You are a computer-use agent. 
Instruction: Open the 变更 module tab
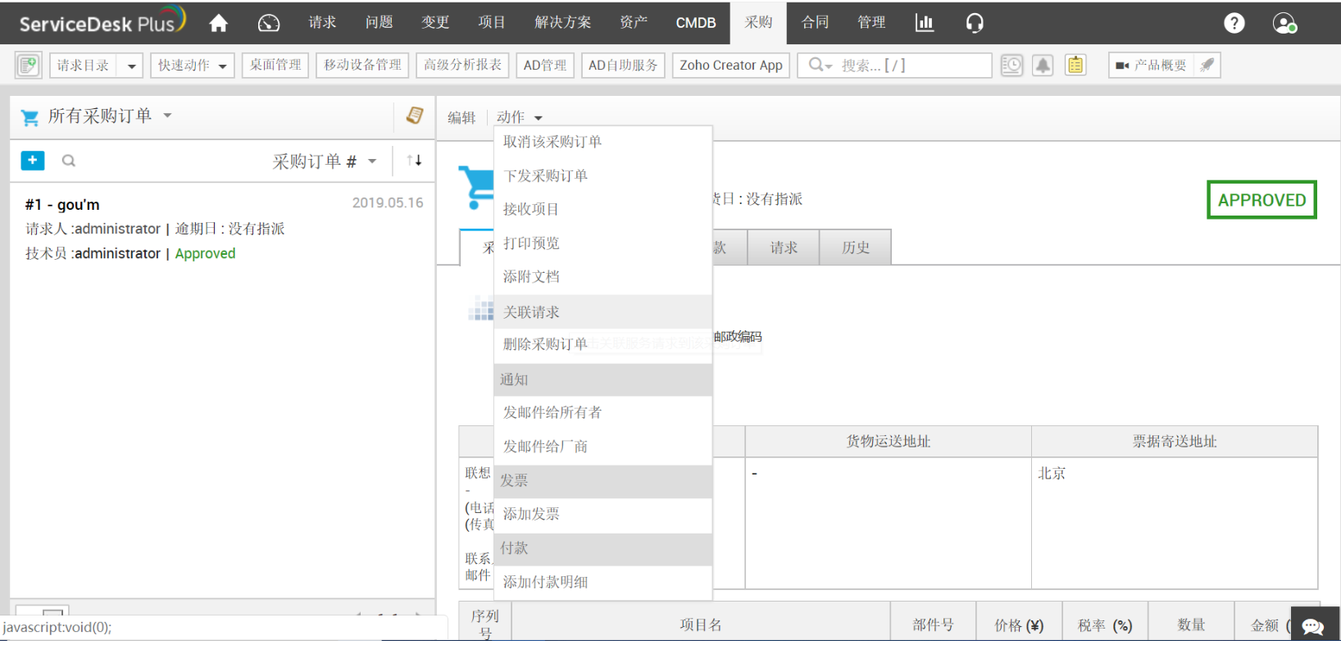435,22
